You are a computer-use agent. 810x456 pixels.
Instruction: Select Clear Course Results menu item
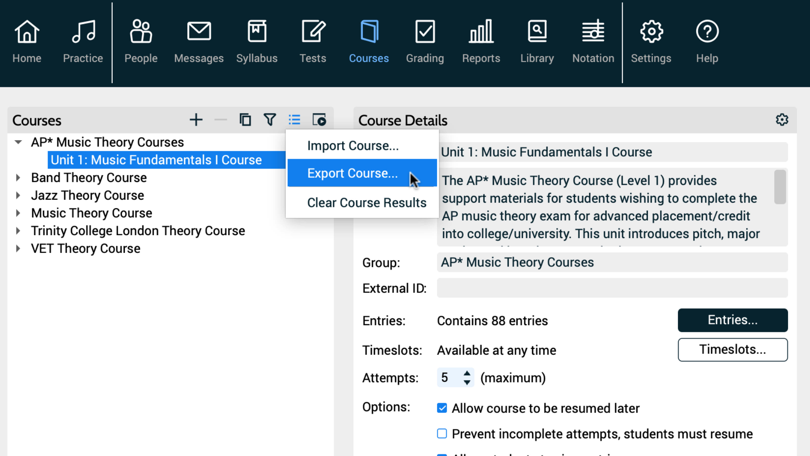[366, 203]
